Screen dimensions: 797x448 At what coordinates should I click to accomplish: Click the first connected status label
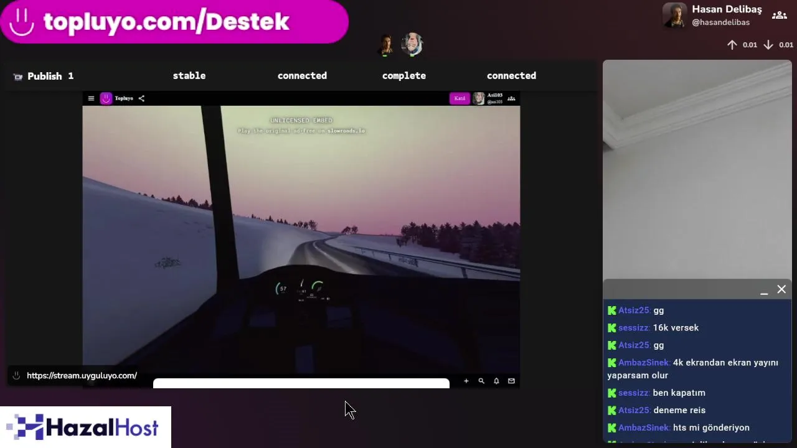point(302,75)
